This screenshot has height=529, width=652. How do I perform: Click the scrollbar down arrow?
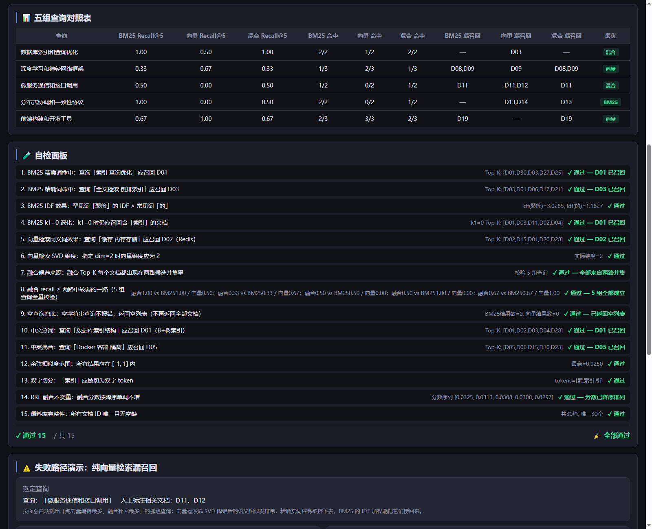click(x=649, y=525)
